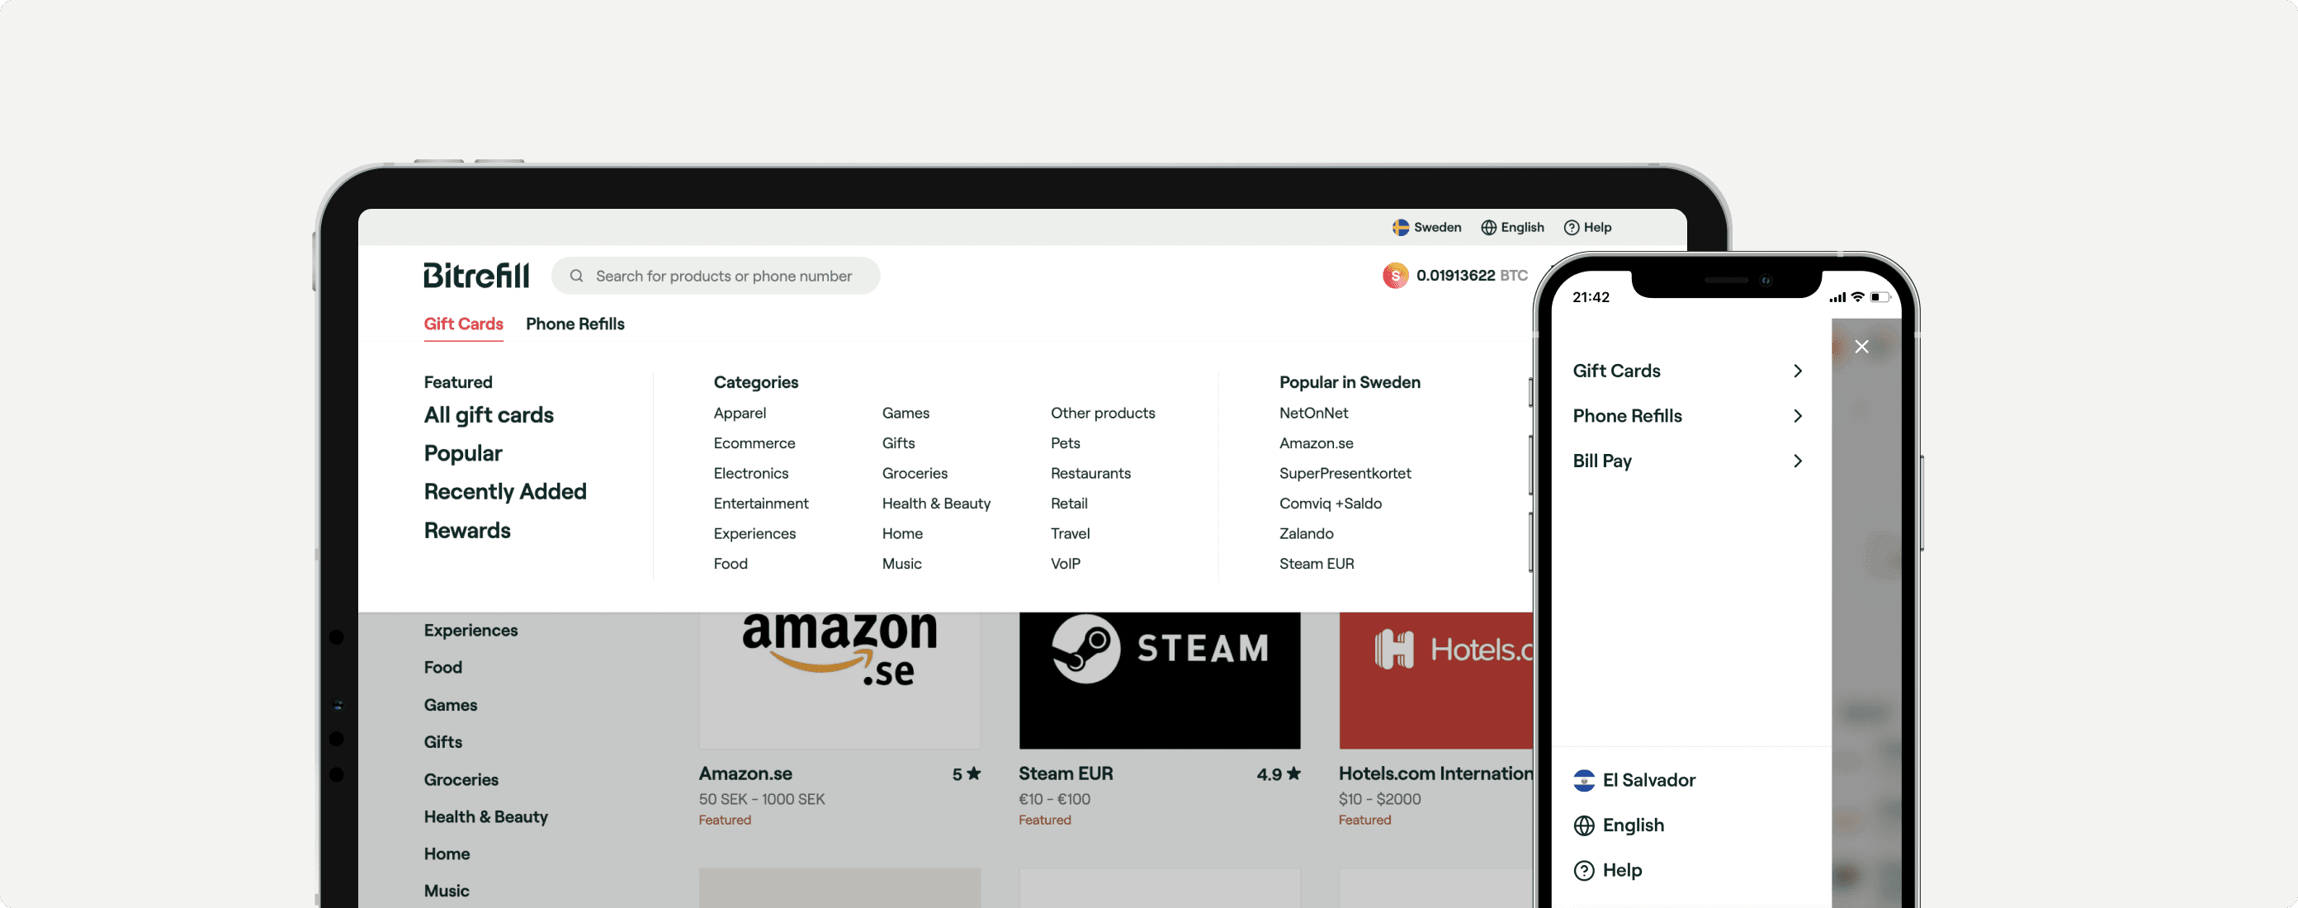Open NetOnNet from Popular in Sweden

(x=1313, y=414)
